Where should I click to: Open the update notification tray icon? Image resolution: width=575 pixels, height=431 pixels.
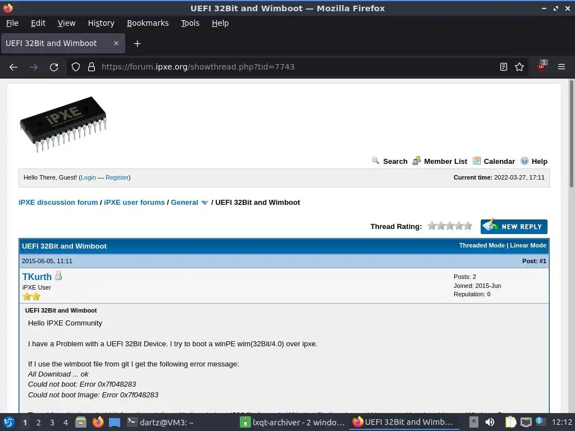click(x=541, y=421)
